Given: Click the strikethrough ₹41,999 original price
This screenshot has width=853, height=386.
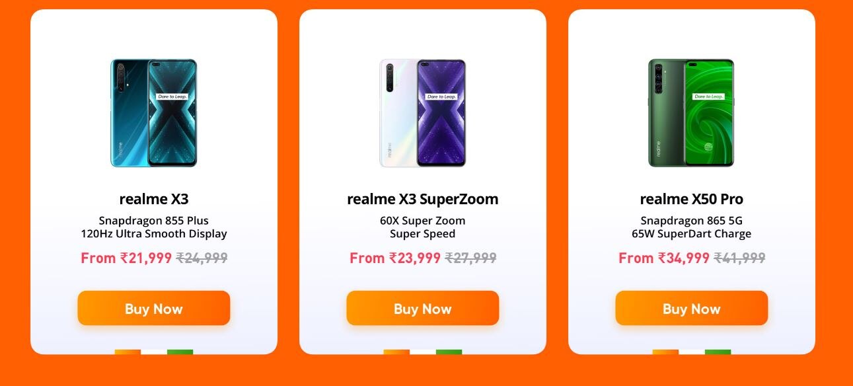Looking at the screenshot, I should [x=739, y=258].
